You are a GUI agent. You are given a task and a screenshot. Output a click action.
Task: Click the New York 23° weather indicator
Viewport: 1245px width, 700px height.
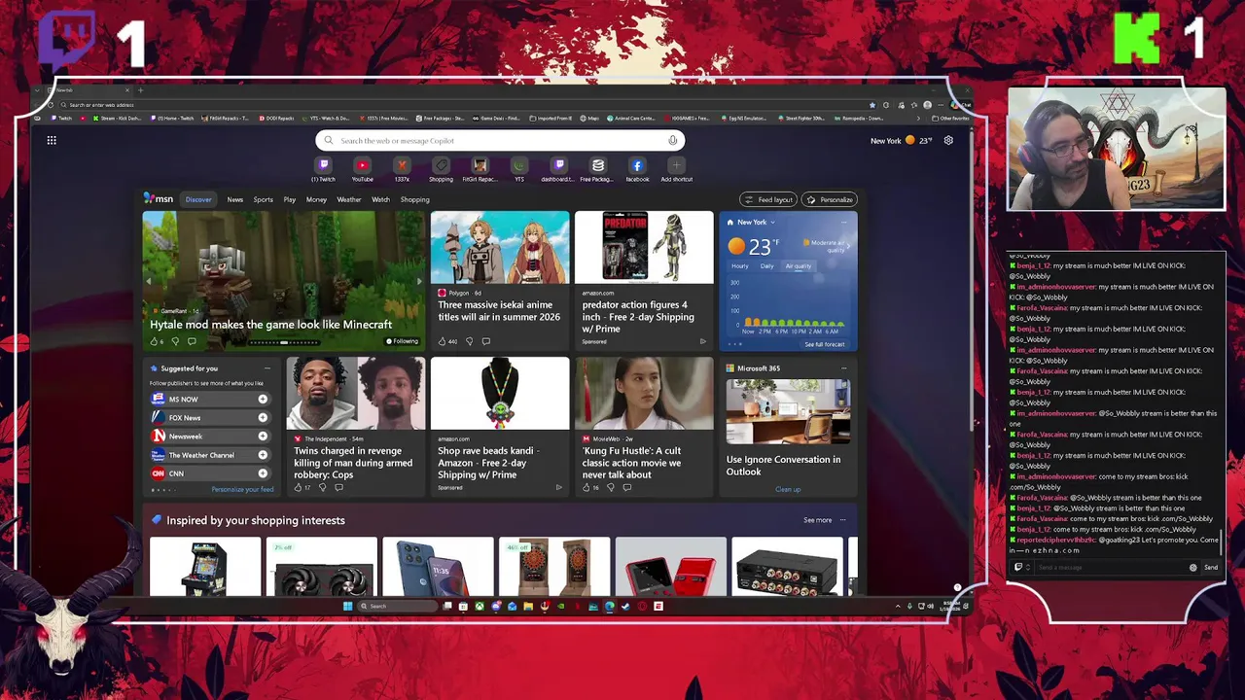[x=902, y=140]
